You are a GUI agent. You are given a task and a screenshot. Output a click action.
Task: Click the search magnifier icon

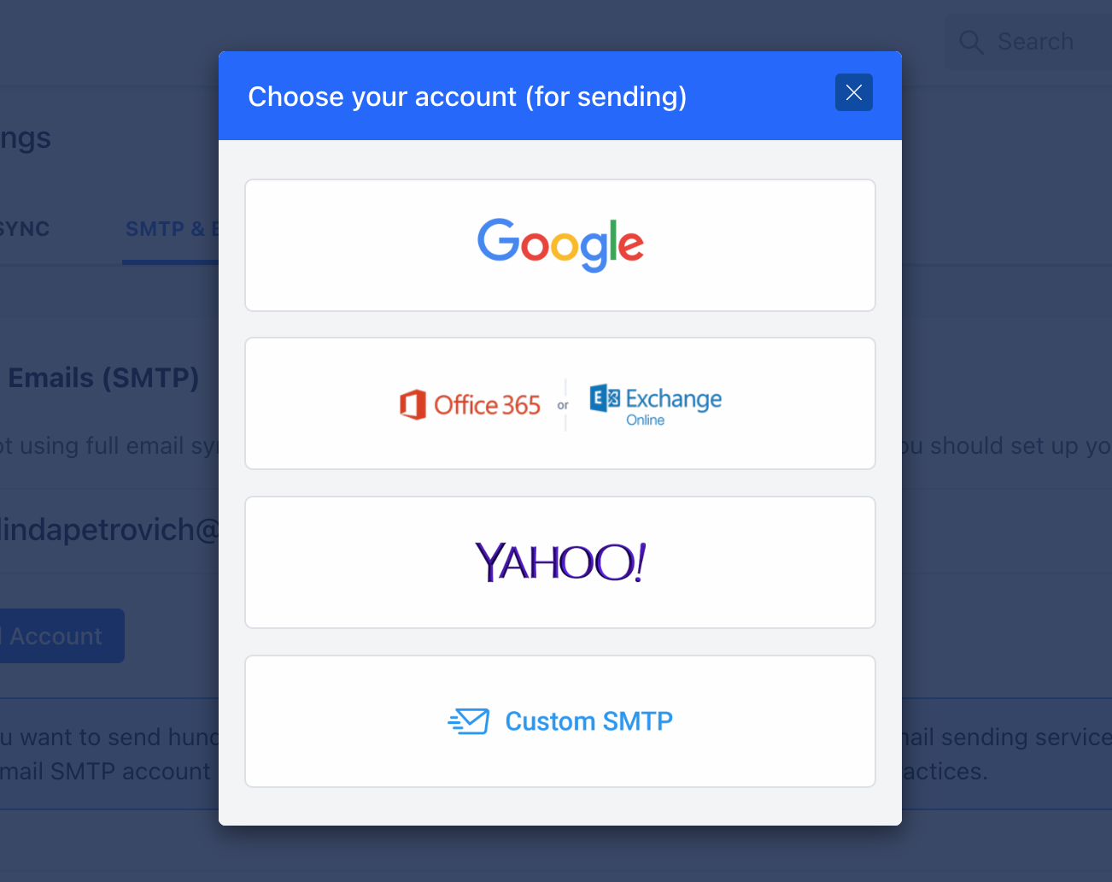971,42
